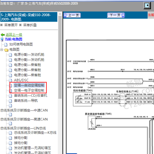Click the tree panel scroll-up arrow
This screenshot has width=154, height=154.
pos(60,14)
